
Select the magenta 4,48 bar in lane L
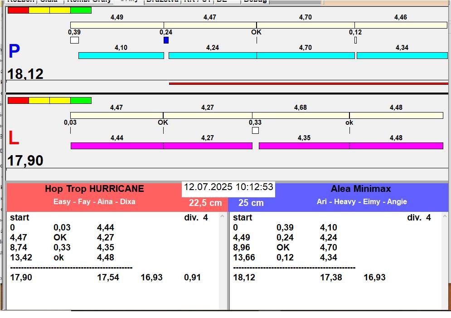[396, 146]
